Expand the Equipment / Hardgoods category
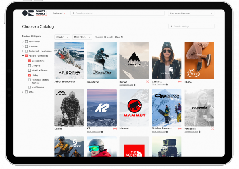The width and height of the screenshot is (239, 169). [23, 51]
